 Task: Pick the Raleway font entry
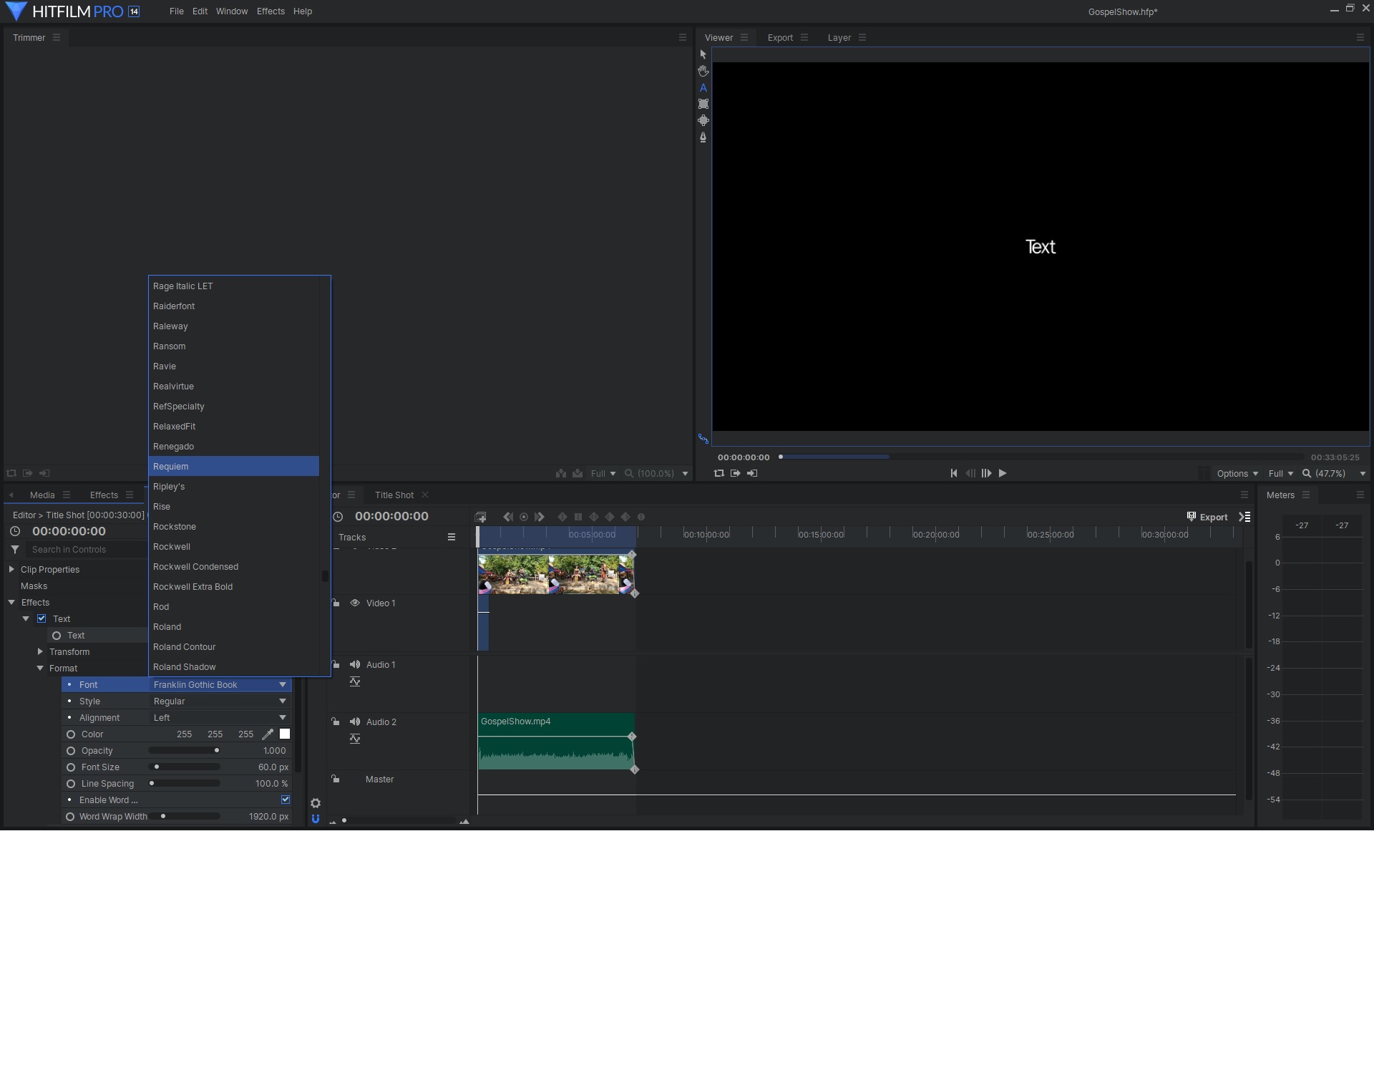coord(234,326)
